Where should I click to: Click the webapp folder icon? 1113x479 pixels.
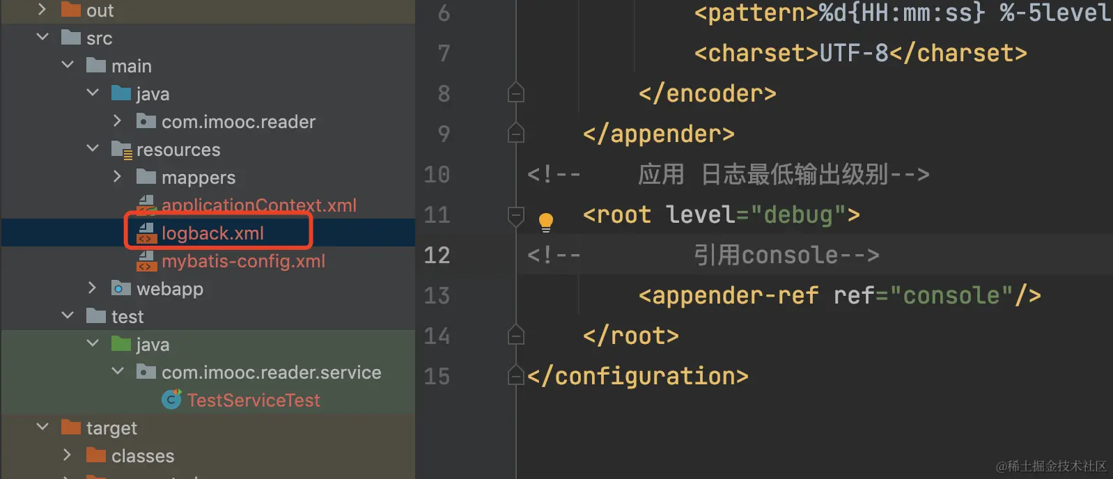[x=121, y=288]
